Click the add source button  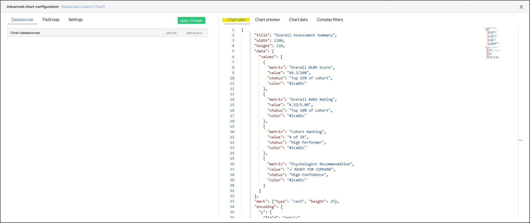pyautogui.click(x=194, y=33)
